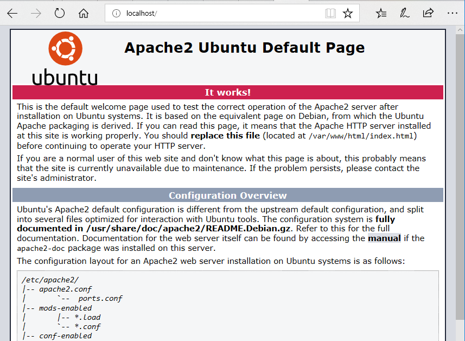Click the /etc/apache2/ directory line
The width and height of the screenshot is (465, 341).
[50, 280]
